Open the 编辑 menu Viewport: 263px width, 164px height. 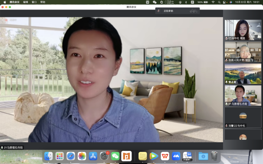click(x=26, y=2)
